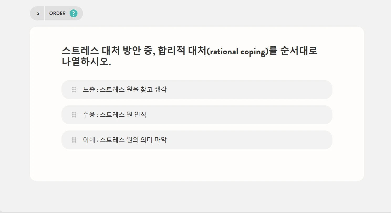Click the 이해 keyword in third option

[x=89, y=140]
